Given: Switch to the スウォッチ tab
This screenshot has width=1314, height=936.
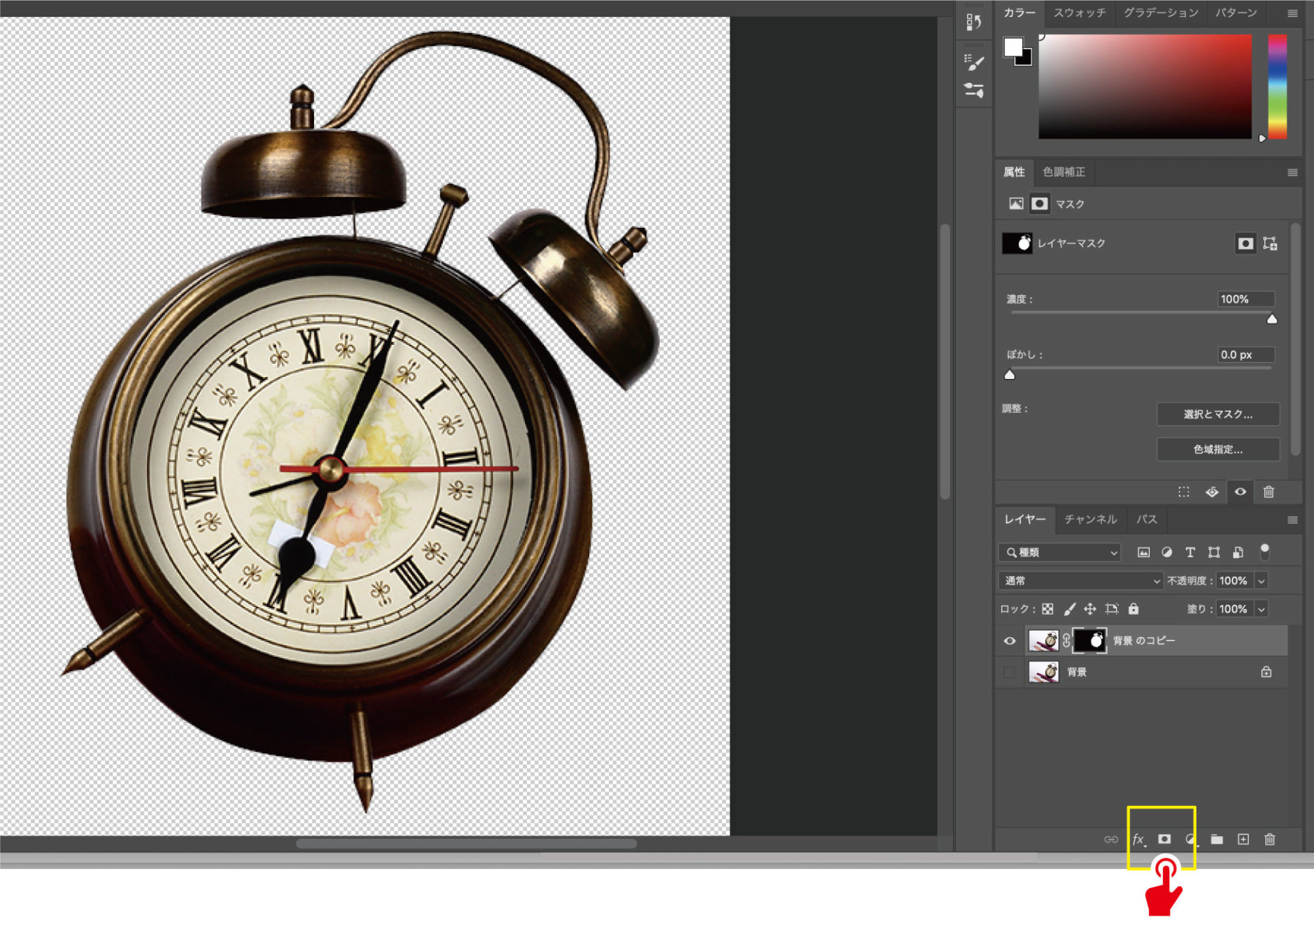Looking at the screenshot, I should point(1079,13).
